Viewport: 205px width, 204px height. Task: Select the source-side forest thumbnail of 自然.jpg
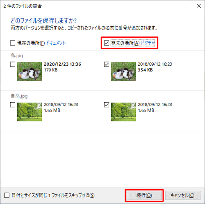[x=30, y=112]
